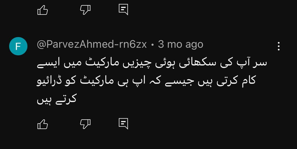Dislike the previous comment above ParvezAhmed's
The width and height of the screenshot is (297, 149).
(x=85, y=9)
